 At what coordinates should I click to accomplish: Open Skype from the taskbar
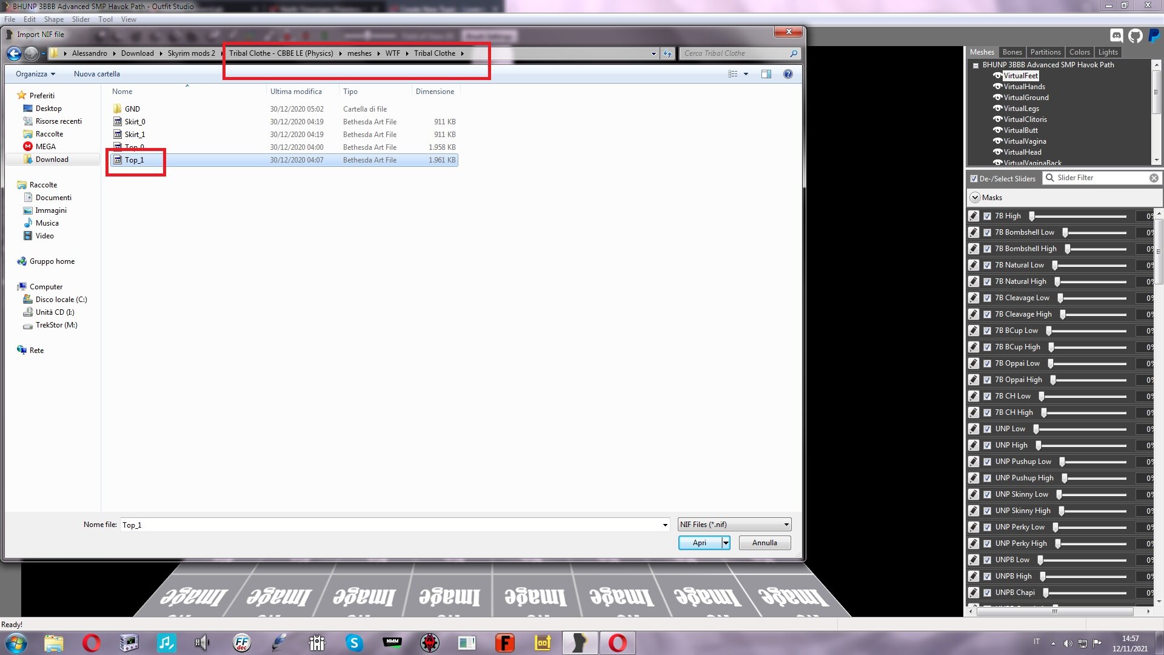pyautogui.click(x=354, y=643)
